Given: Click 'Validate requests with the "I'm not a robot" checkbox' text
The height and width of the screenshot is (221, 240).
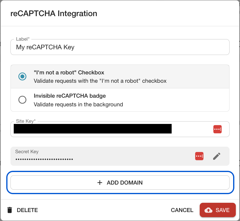Looking at the screenshot, I should [100, 81].
